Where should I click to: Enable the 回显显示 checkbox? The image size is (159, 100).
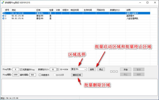pyautogui.click(x=40, y=75)
